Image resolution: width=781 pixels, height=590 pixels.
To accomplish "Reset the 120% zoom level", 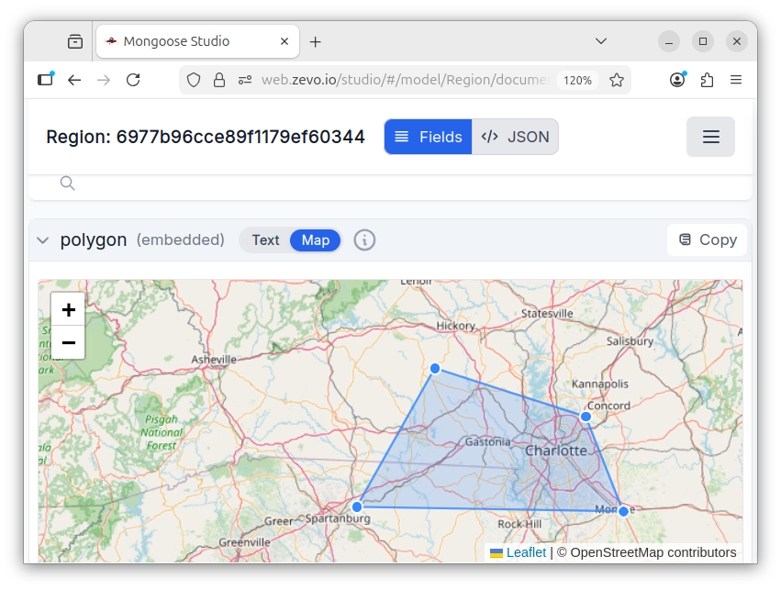I will click(578, 80).
